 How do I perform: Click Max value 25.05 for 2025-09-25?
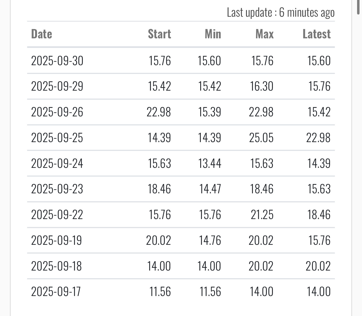pyautogui.click(x=261, y=138)
